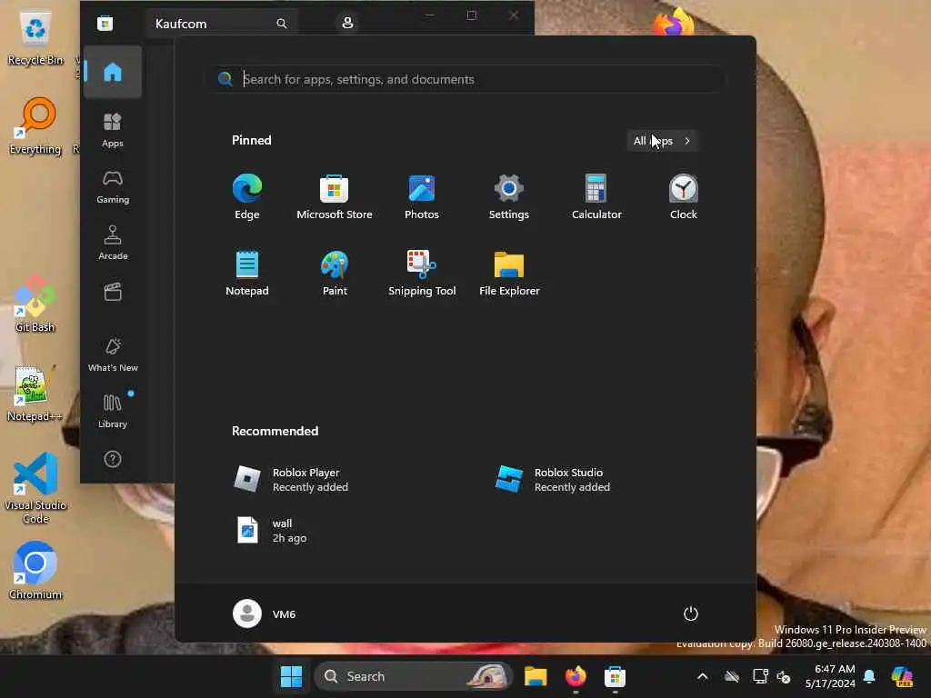Open the movies section clapperboard icon in Store
Viewport: 931px width, 698px height.
(x=113, y=292)
